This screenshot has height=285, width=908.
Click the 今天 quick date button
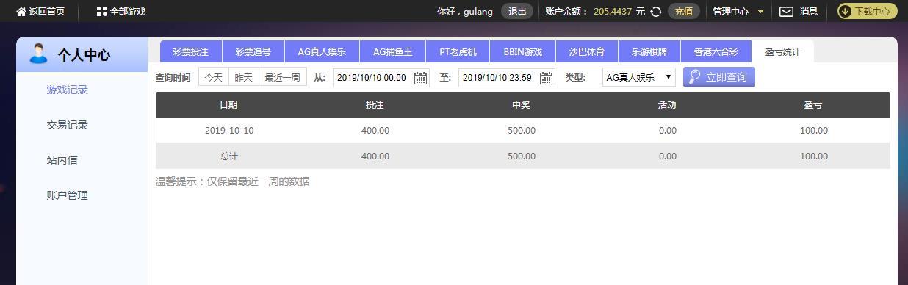(x=214, y=77)
